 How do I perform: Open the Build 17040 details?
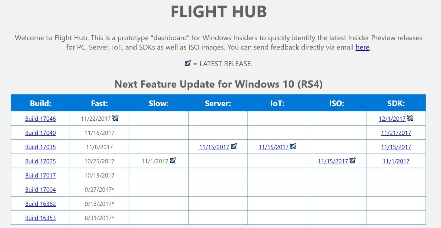click(40, 132)
